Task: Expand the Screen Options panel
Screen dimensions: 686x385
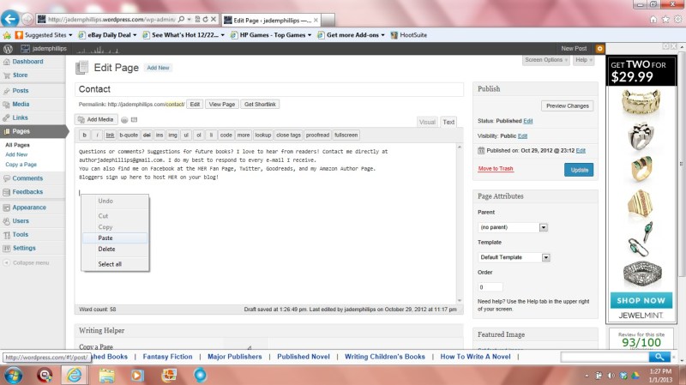Action: point(545,60)
